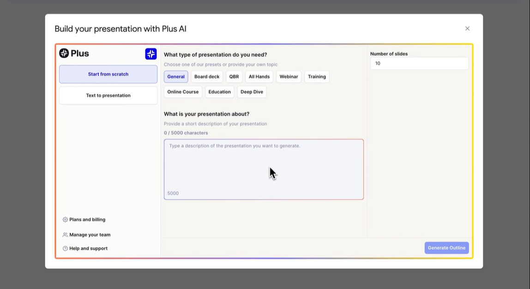Choose the Webinar preset
Image resolution: width=530 pixels, height=289 pixels.
point(289,77)
